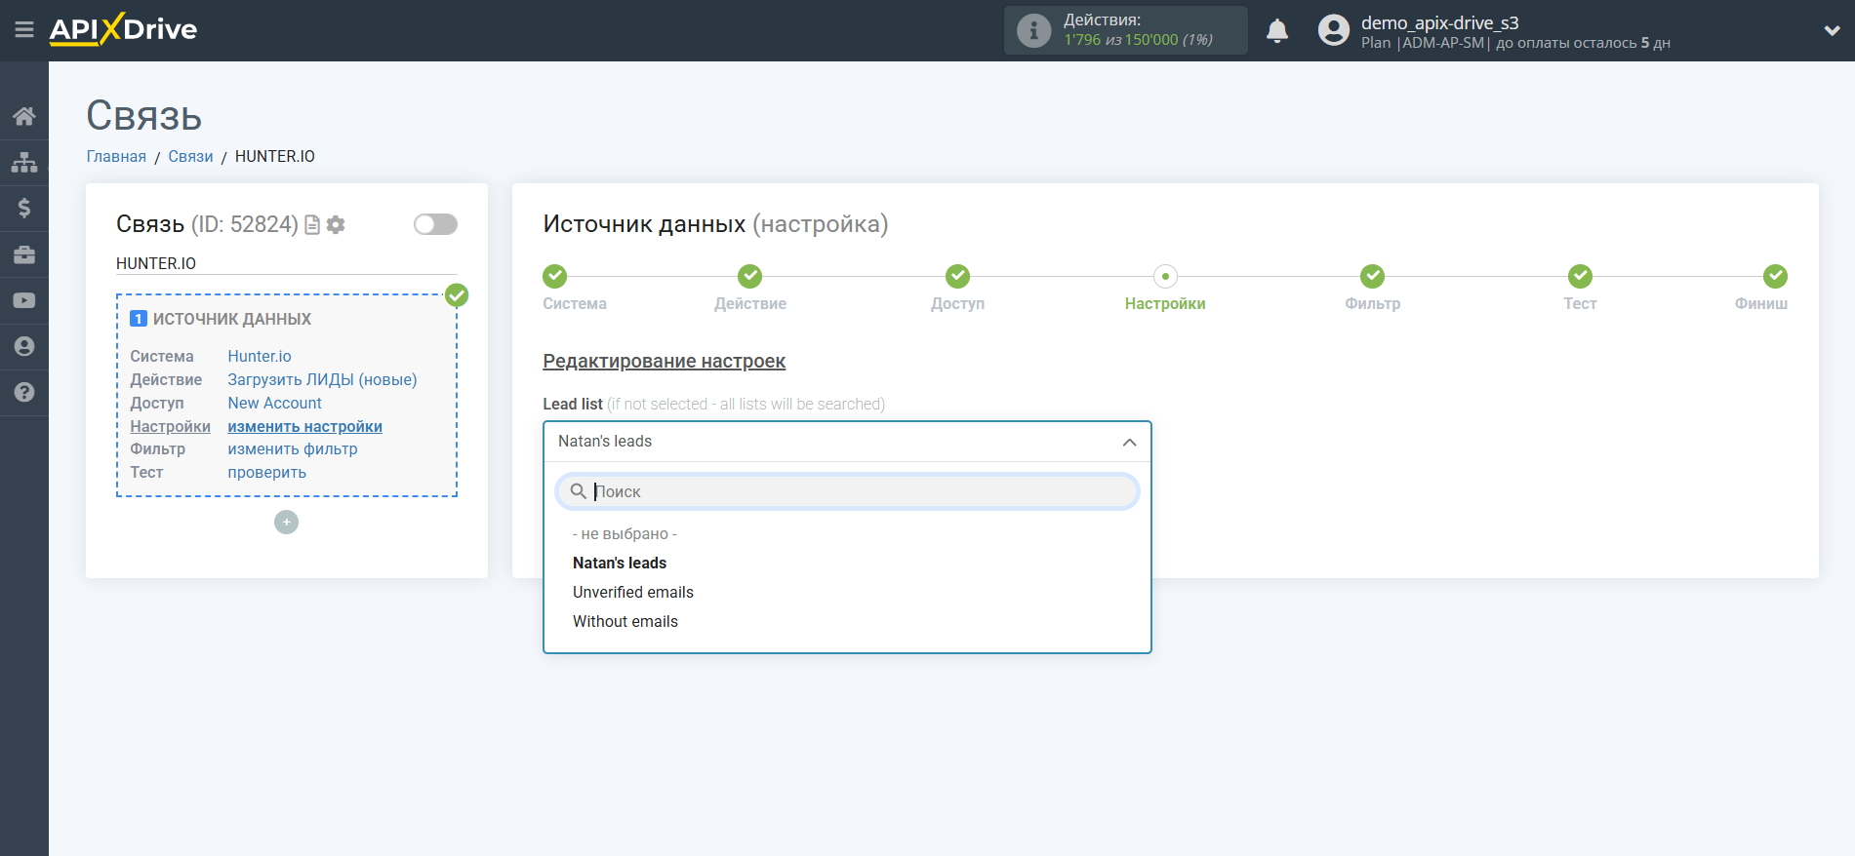Open the hamburger menu icon
The image size is (1855, 856).
coord(24,30)
